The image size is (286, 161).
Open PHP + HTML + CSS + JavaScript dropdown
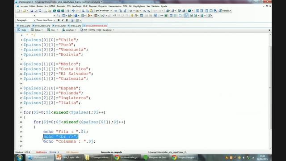pyautogui.click(x=97, y=30)
